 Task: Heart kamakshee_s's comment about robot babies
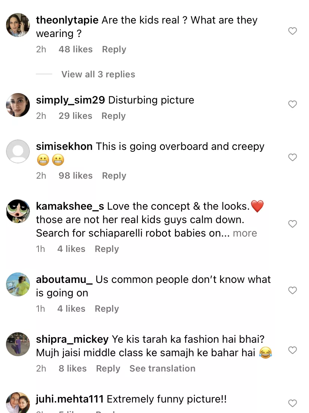click(x=293, y=224)
